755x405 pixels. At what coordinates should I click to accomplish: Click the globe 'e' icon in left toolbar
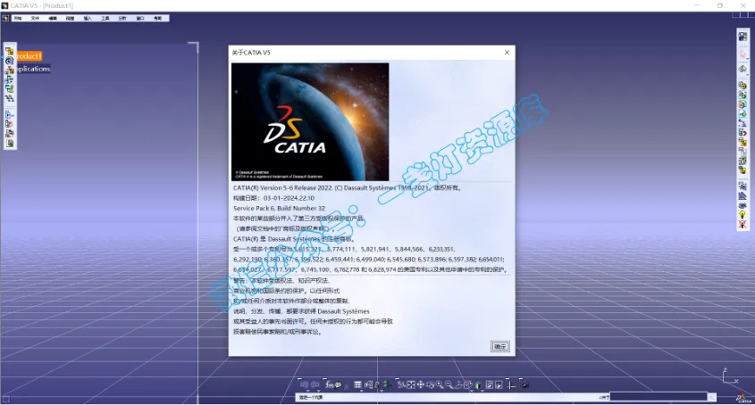pos(10,61)
